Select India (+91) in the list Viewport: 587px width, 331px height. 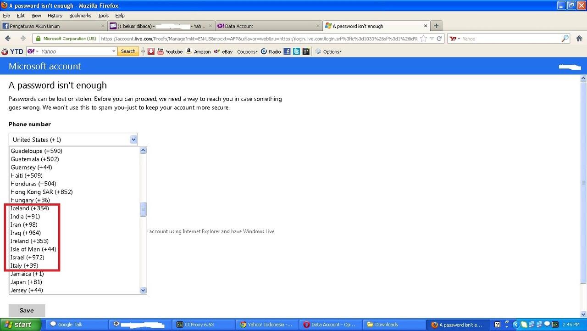74,217
